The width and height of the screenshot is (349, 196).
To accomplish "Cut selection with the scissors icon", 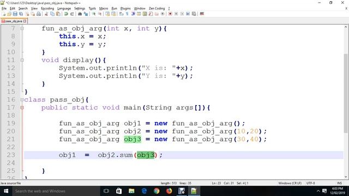I will click(46, 14).
